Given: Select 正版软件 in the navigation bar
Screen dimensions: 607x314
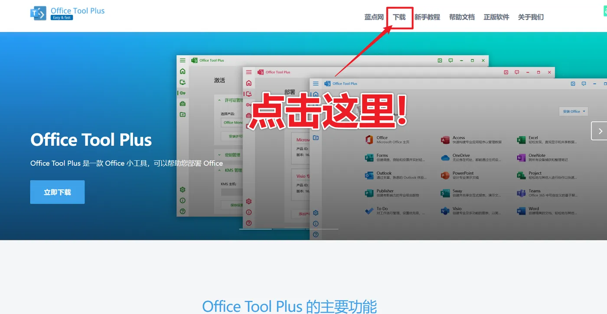Looking at the screenshot, I should (496, 17).
